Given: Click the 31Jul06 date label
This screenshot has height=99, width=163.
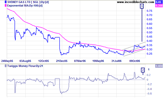Looking at the screenshot, I should pyautogui.click(x=116, y=61).
